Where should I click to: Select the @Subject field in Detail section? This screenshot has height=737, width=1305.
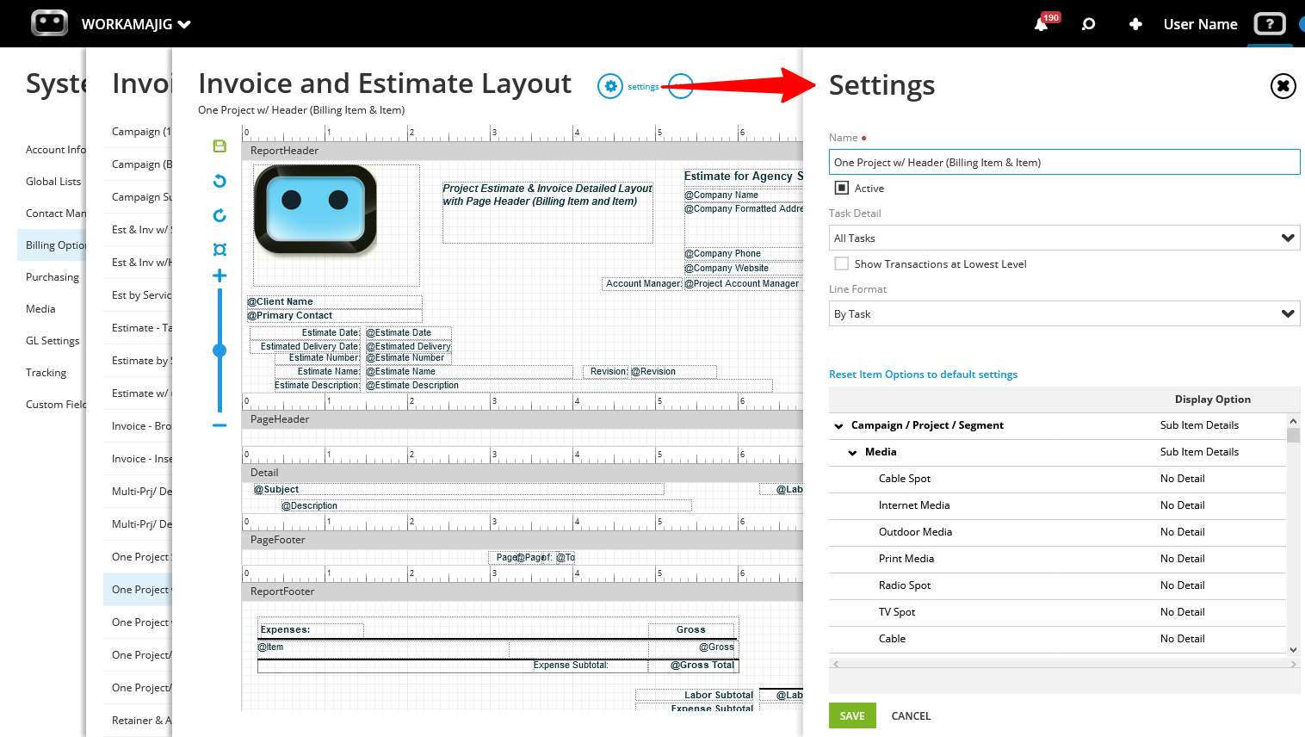[x=458, y=489]
